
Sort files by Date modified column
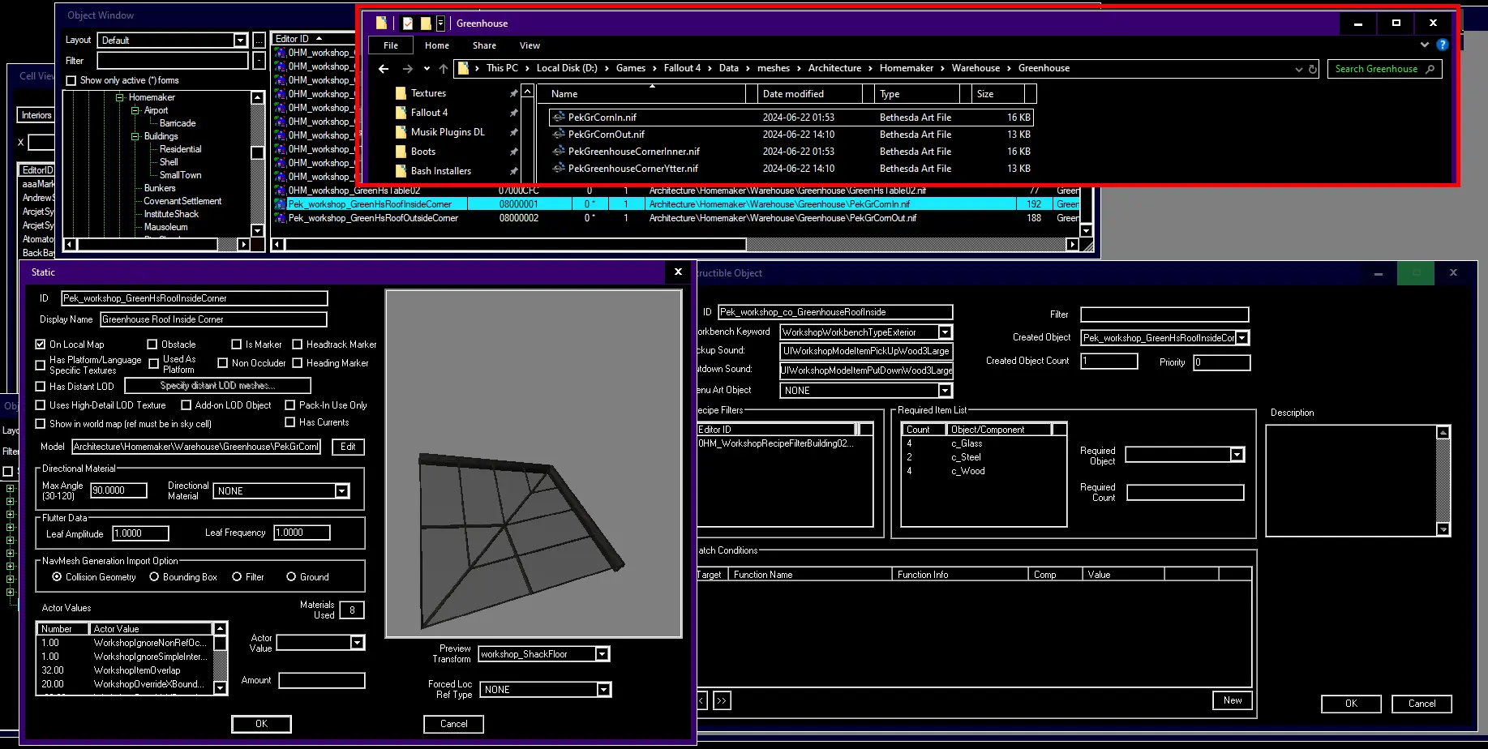[809, 94]
